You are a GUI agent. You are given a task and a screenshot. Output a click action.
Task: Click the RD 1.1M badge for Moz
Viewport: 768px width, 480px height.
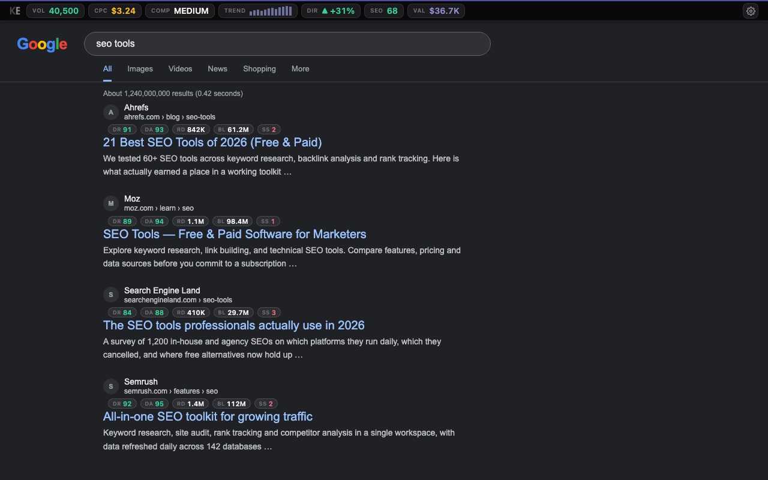coord(191,221)
